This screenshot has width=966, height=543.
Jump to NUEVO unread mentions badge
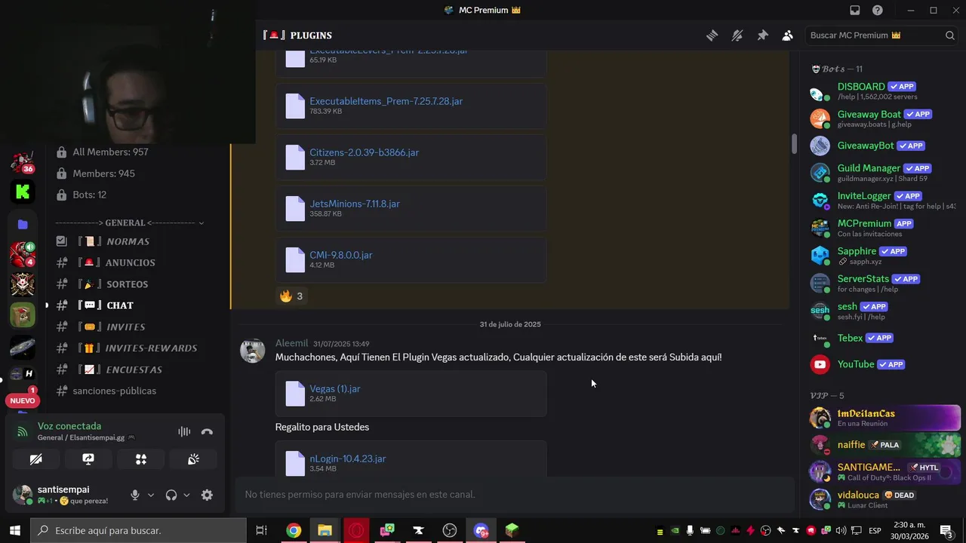point(23,400)
